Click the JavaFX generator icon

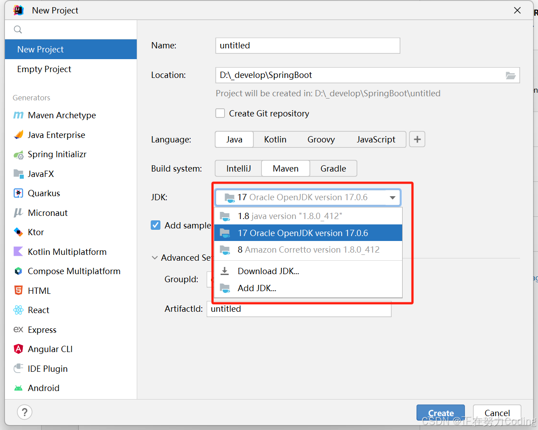[18, 174]
